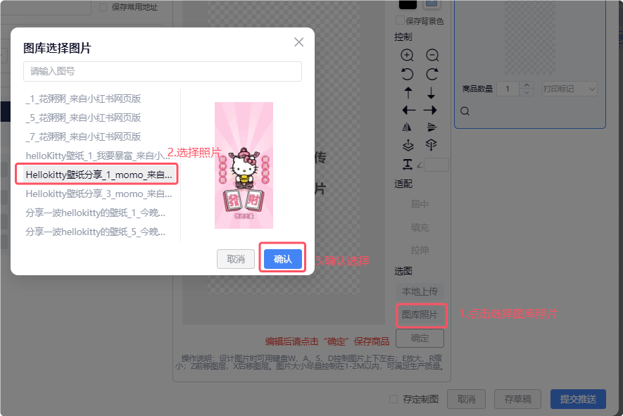The image size is (623, 416).
Task: Move image left arrow icon
Action: (408, 110)
